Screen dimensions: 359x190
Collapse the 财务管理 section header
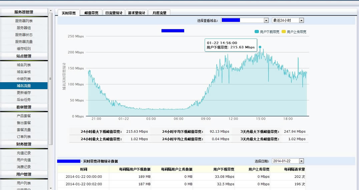pos(24,144)
